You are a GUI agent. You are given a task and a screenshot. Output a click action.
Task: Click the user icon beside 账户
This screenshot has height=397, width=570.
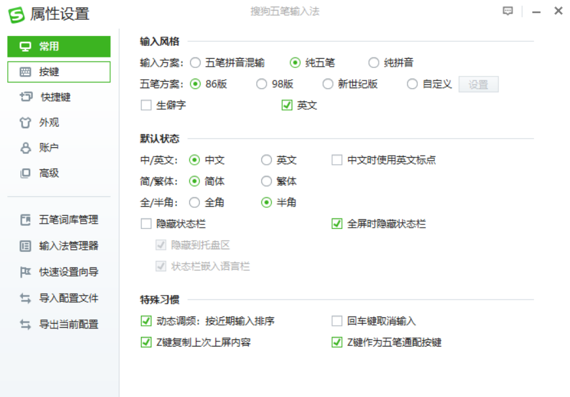(26, 148)
